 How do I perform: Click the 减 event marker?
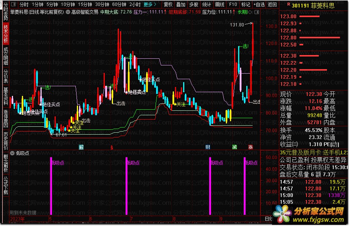pyautogui.click(x=234, y=147)
